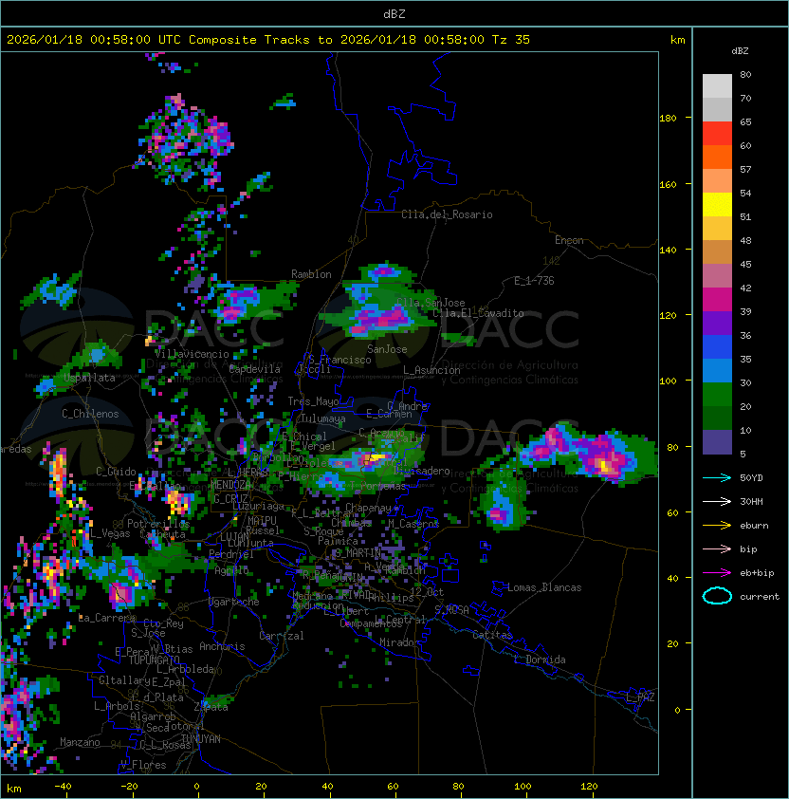Click the 'Carrizal' map label
Viewport: 789px width, 799px height.
282,636
